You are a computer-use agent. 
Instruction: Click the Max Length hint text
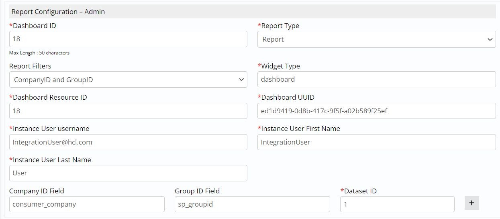pyautogui.click(x=39, y=53)
